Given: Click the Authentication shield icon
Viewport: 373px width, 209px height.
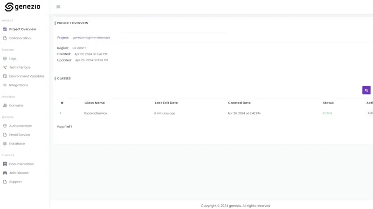Looking at the screenshot, I should (5, 126).
